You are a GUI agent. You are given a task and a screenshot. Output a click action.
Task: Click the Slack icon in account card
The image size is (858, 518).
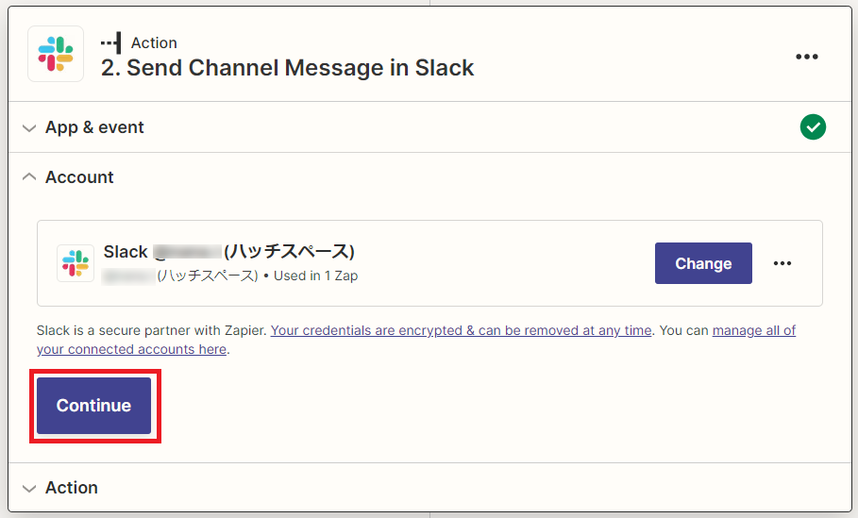pos(76,263)
